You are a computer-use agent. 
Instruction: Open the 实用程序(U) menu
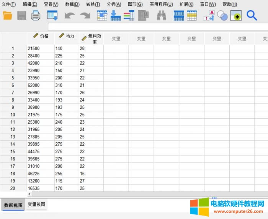161,4
